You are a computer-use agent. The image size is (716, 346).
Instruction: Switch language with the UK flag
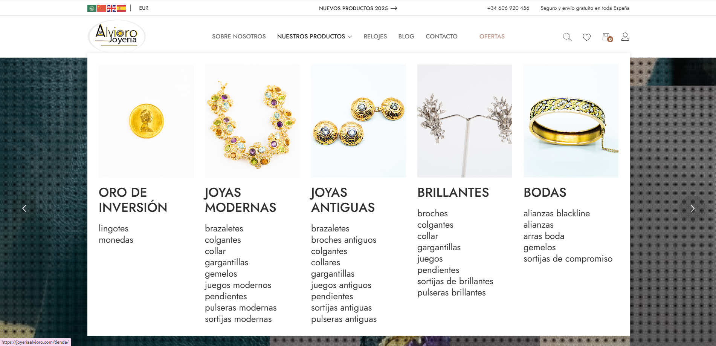pos(111,8)
